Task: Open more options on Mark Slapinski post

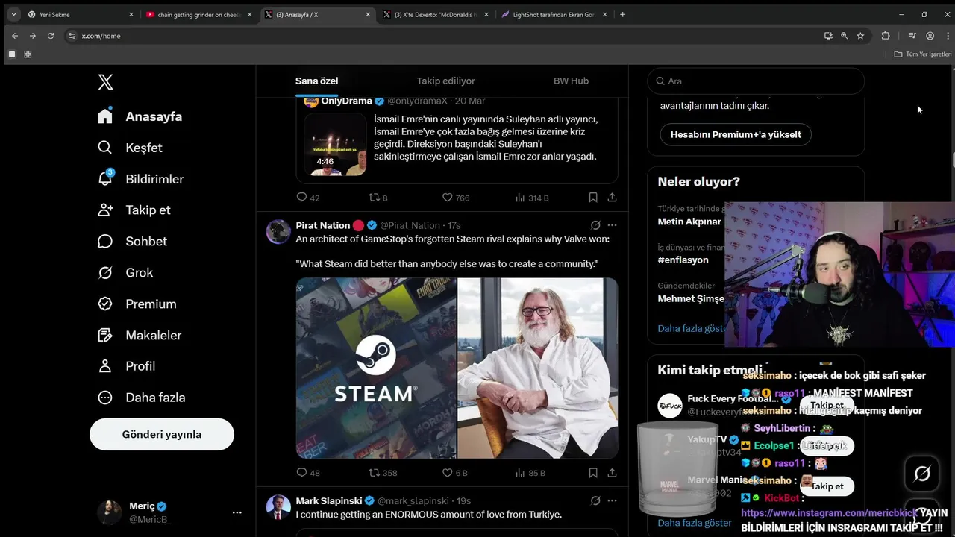Action: pyautogui.click(x=612, y=501)
